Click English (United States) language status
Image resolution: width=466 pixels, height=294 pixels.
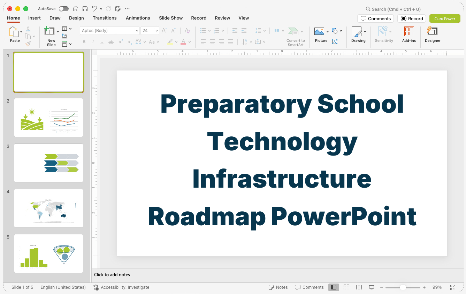point(63,287)
